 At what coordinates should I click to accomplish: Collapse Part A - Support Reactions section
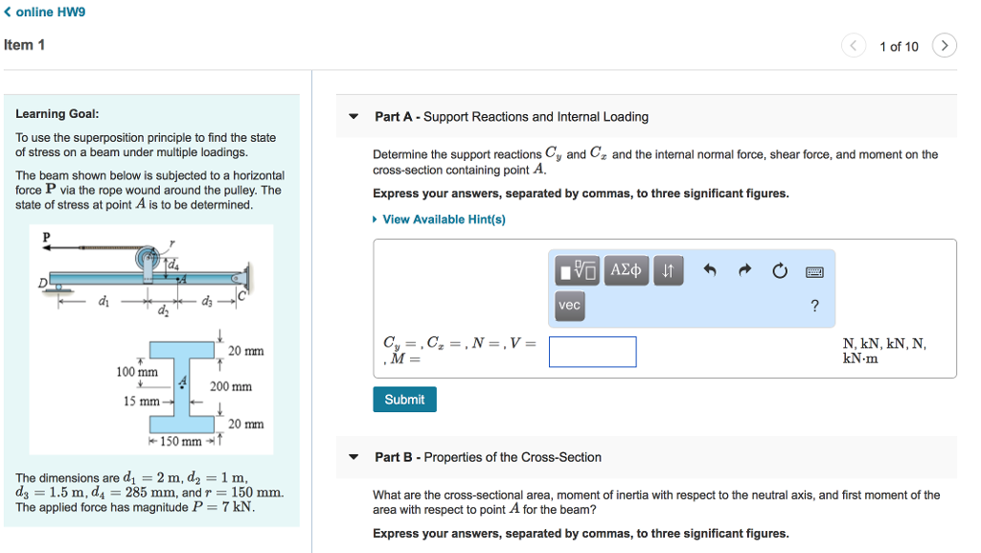pos(354,116)
